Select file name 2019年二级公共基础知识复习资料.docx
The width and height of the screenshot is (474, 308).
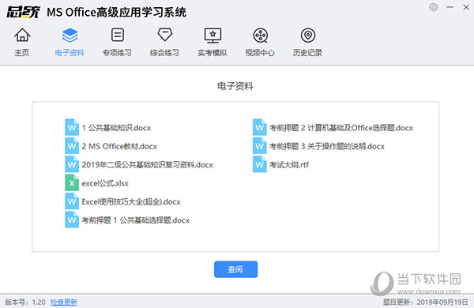[x=148, y=165]
